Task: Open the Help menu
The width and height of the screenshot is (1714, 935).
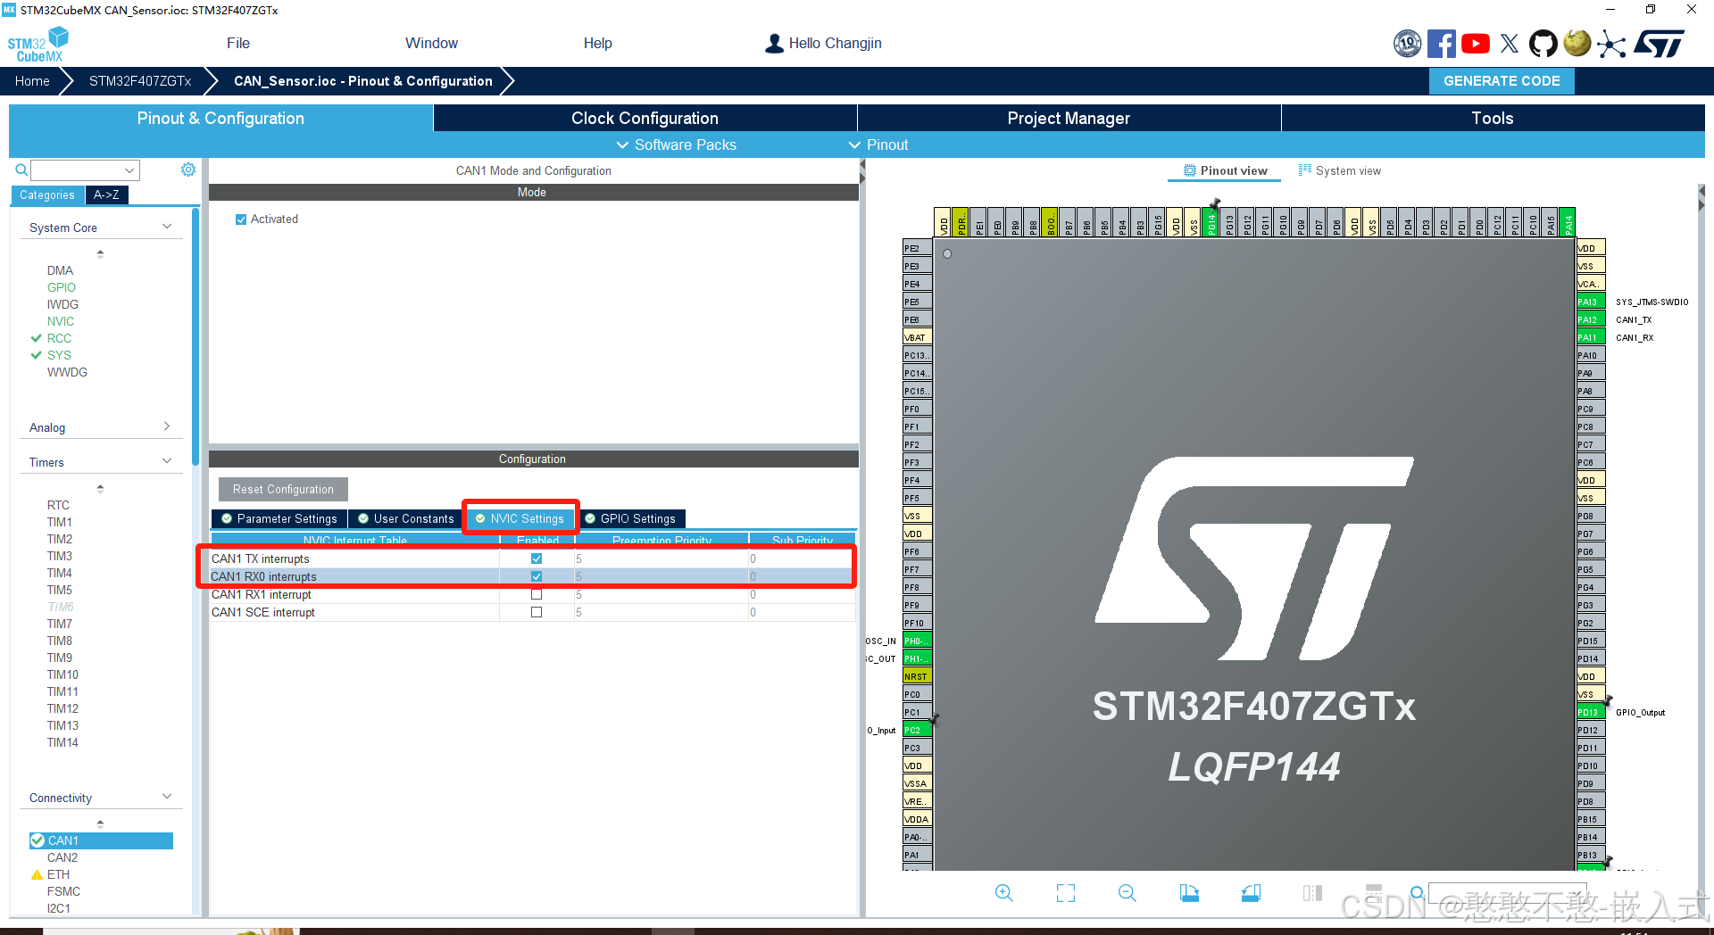Action: (x=597, y=43)
